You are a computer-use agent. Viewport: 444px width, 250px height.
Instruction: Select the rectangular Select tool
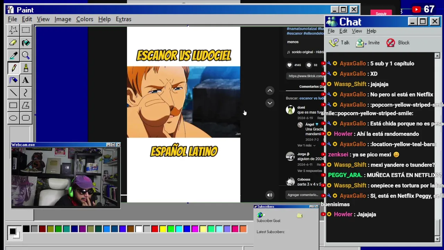click(26, 30)
